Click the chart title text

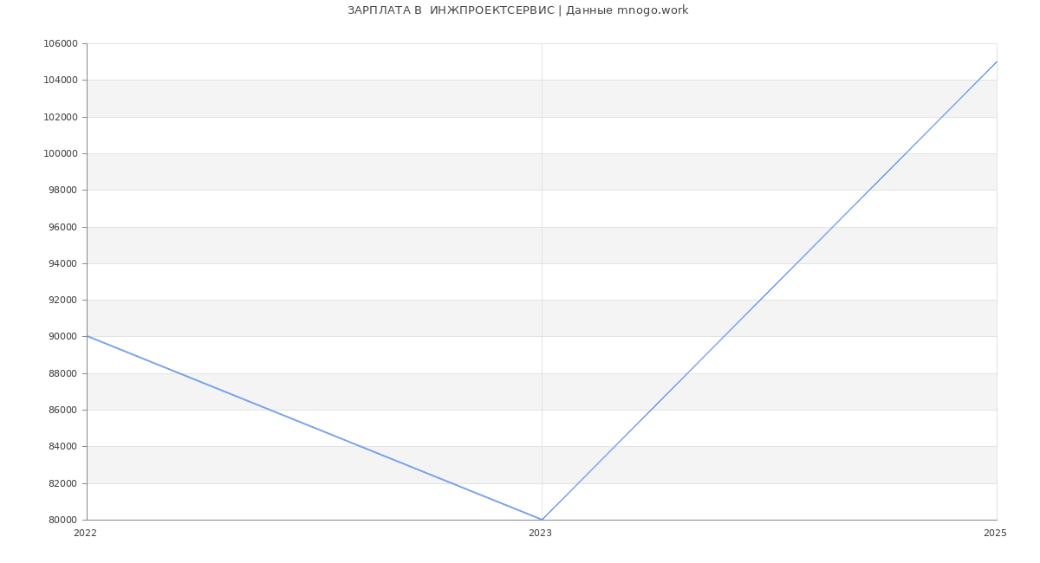point(517,10)
